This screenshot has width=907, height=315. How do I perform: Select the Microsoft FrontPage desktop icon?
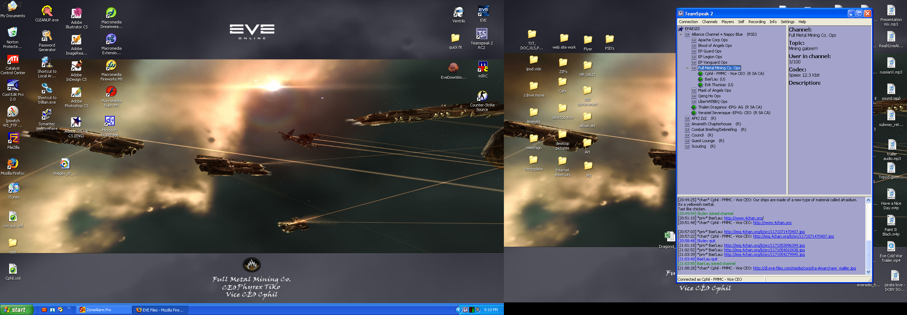coord(110,126)
